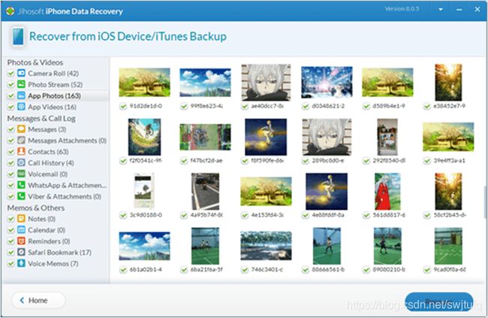Click the WhatsApp phone icon
The width and height of the screenshot is (488, 318).
click(21, 185)
